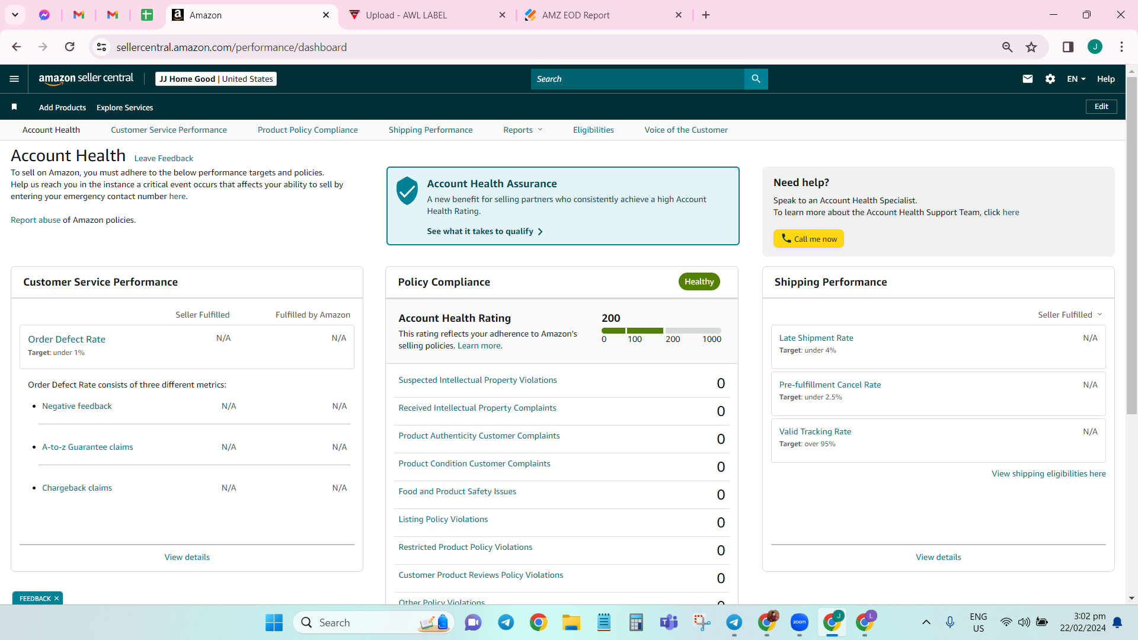Expand the Reports menu dropdown
This screenshot has height=640, width=1138.
[523, 130]
